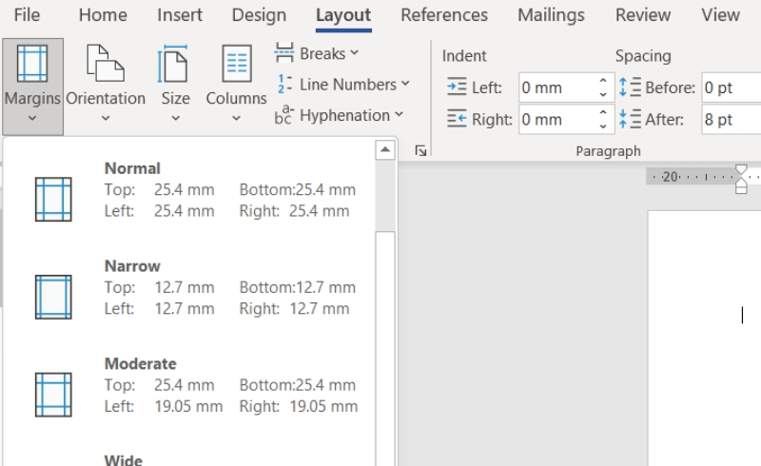Open the Breaks dropdown

(x=317, y=53)
